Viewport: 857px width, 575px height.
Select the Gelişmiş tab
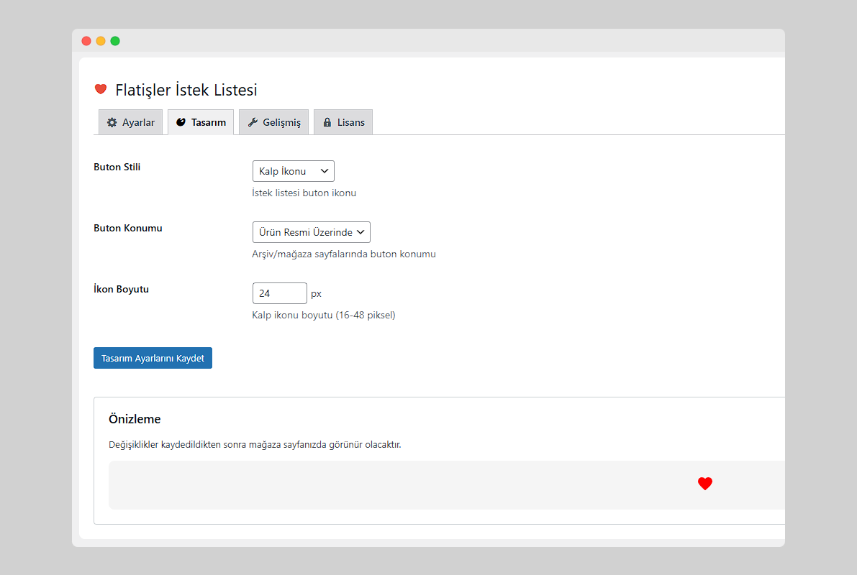click(x=273, y=122)
